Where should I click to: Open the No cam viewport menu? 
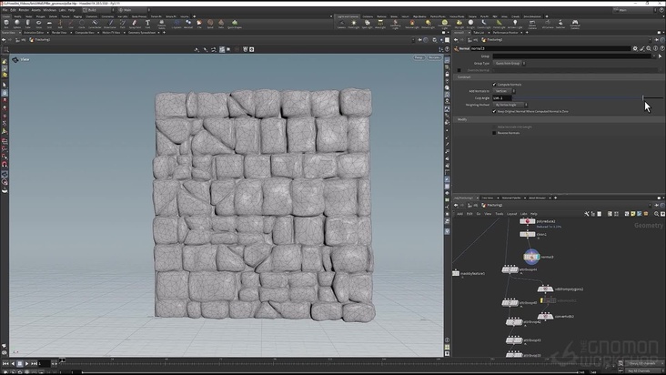pyautogui.click(x=434, y=57)
